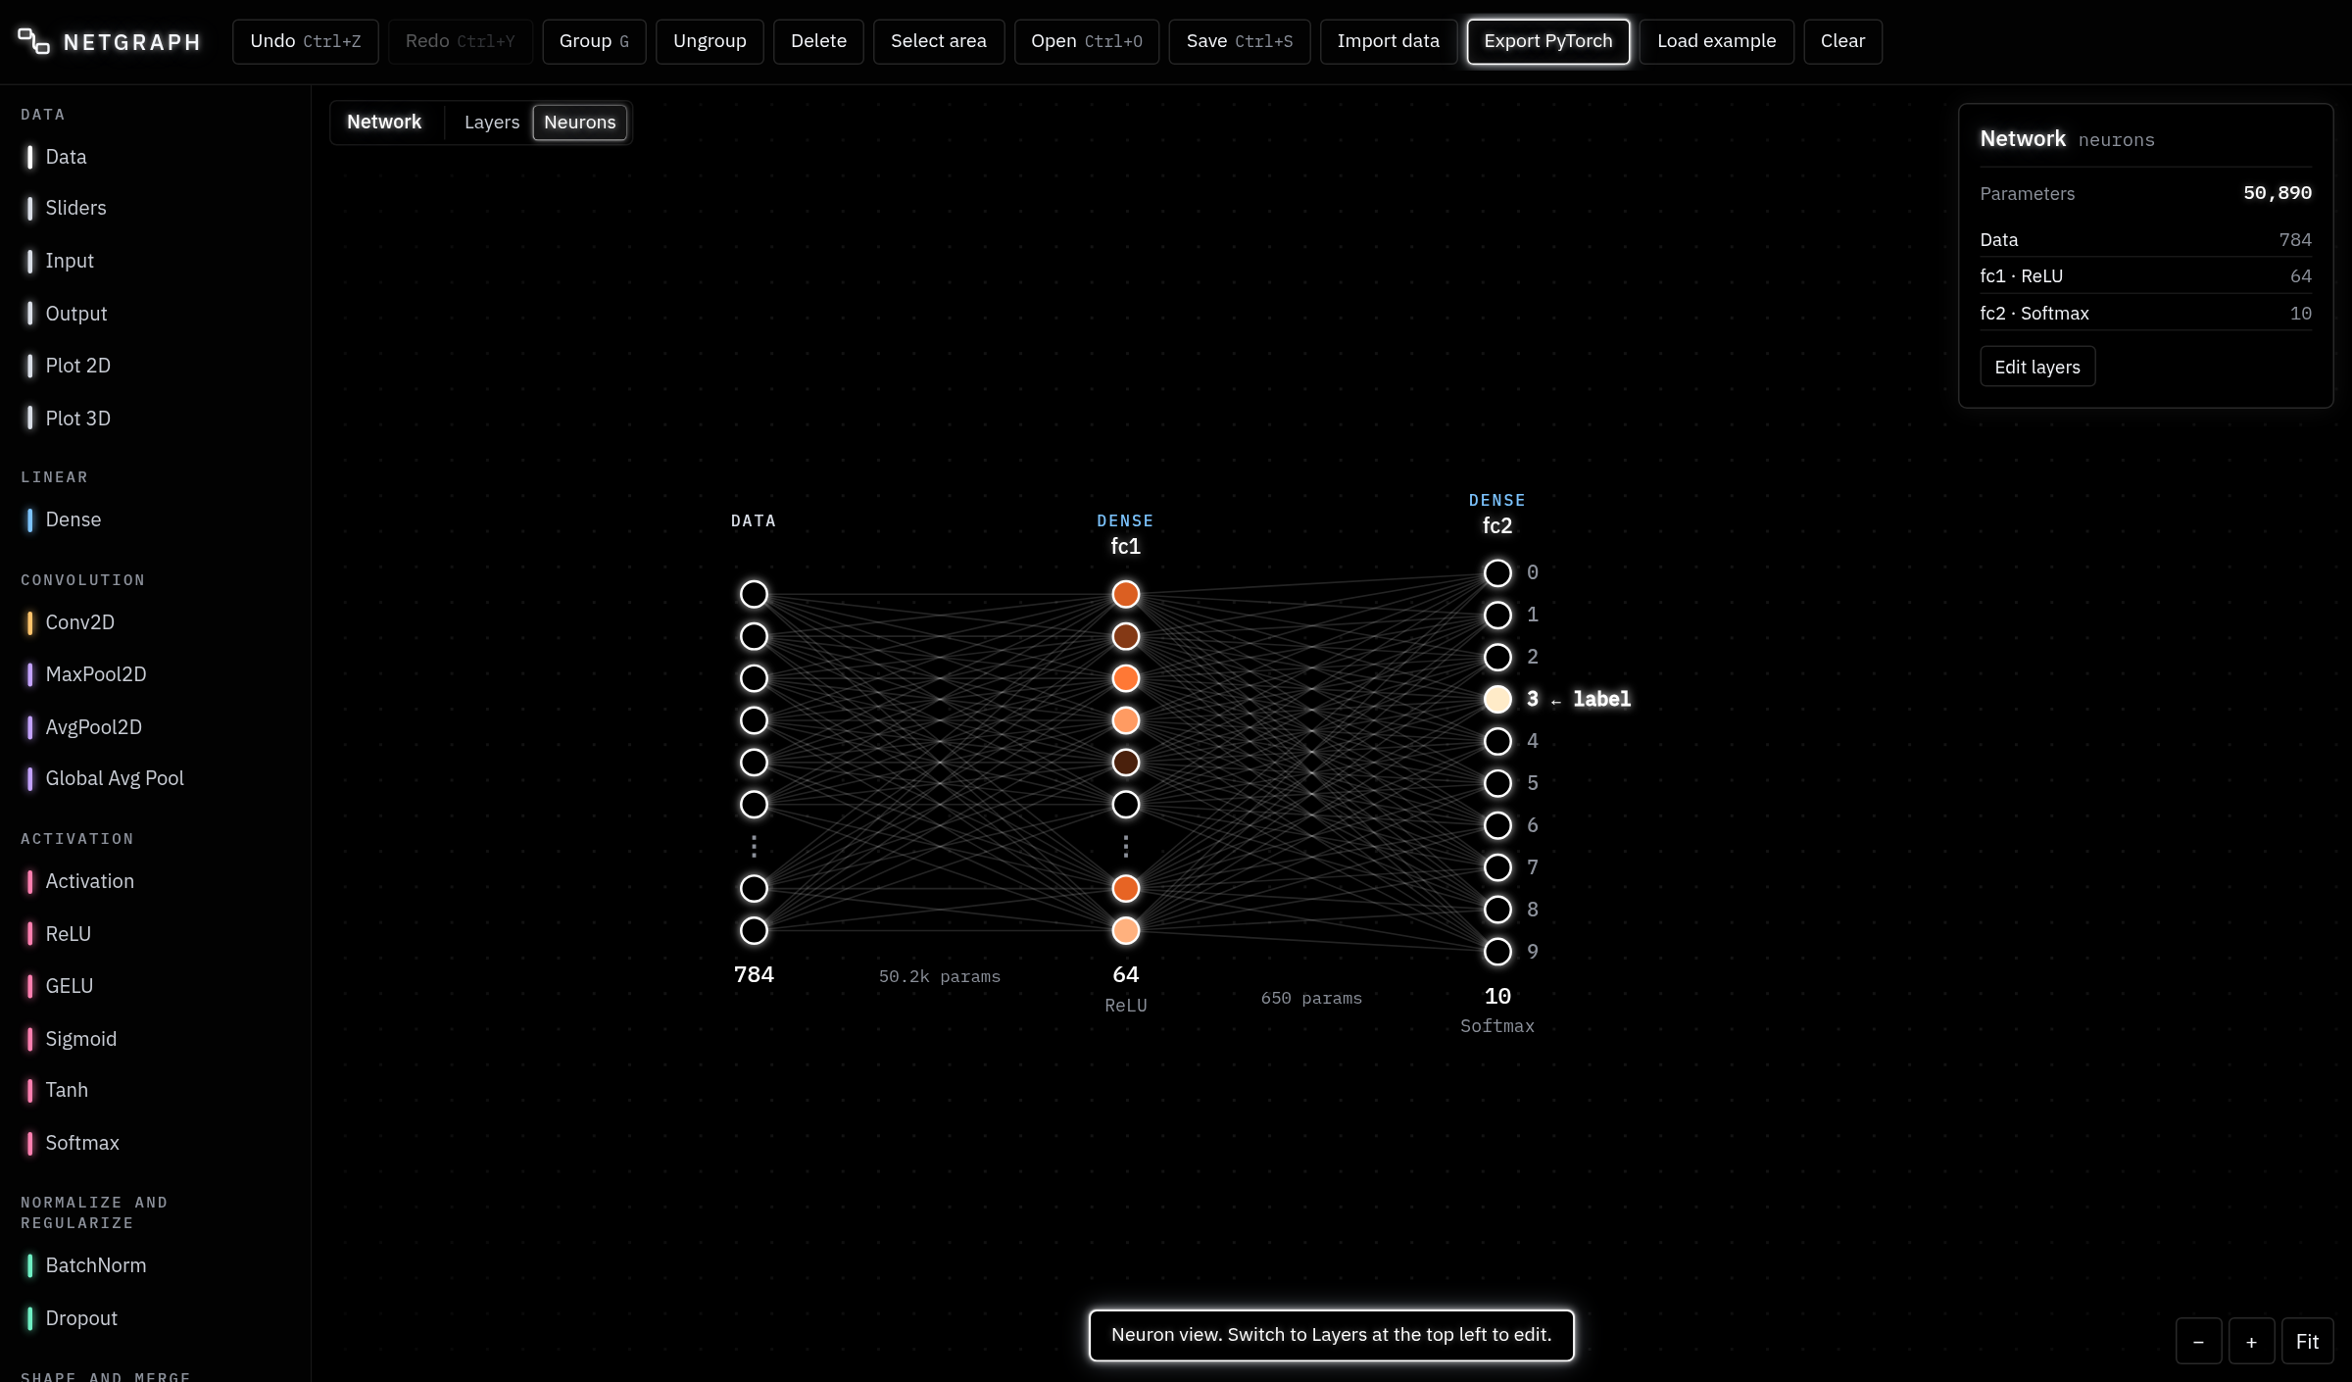The image size is (2352, 1382).
Task: Click output neuron labeled 0
Action: click(1497, 572)
